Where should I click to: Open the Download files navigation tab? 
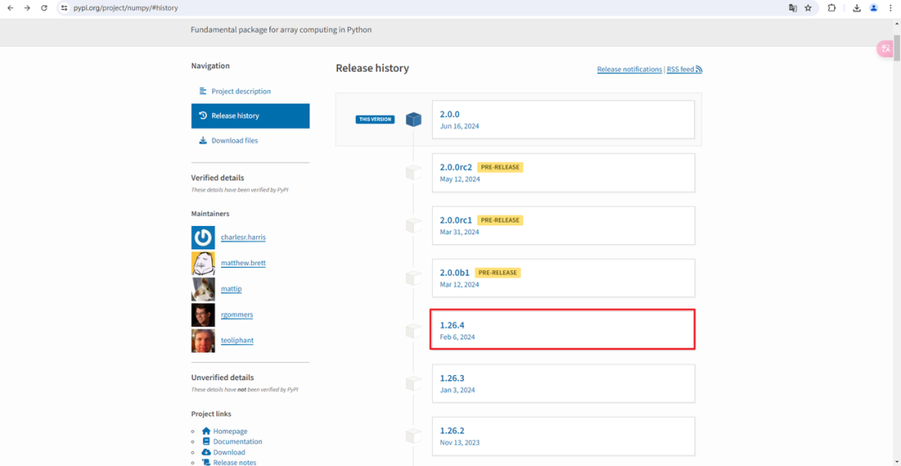[x=250, y=141]
